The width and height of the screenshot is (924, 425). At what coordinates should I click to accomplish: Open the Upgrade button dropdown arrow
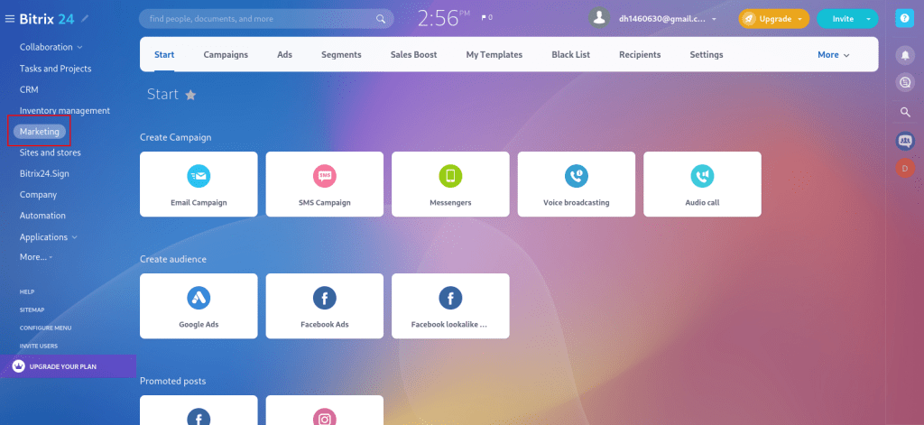click(x=800, y=19)
